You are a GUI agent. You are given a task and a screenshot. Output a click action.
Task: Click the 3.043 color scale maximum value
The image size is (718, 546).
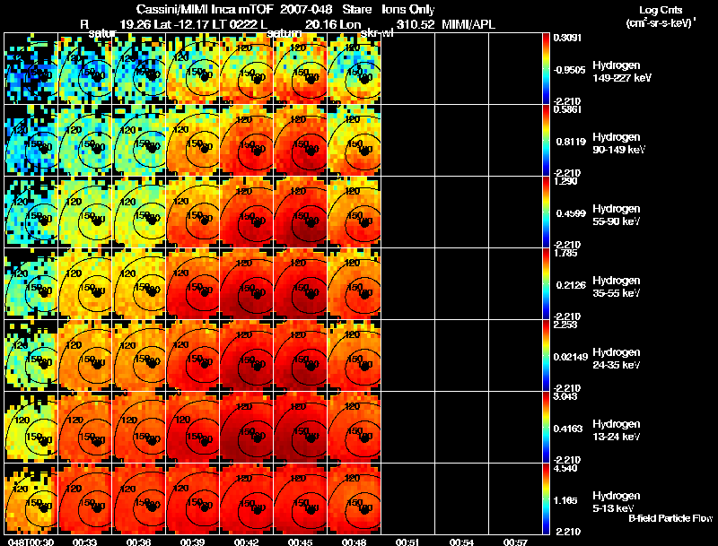(565, 396)
